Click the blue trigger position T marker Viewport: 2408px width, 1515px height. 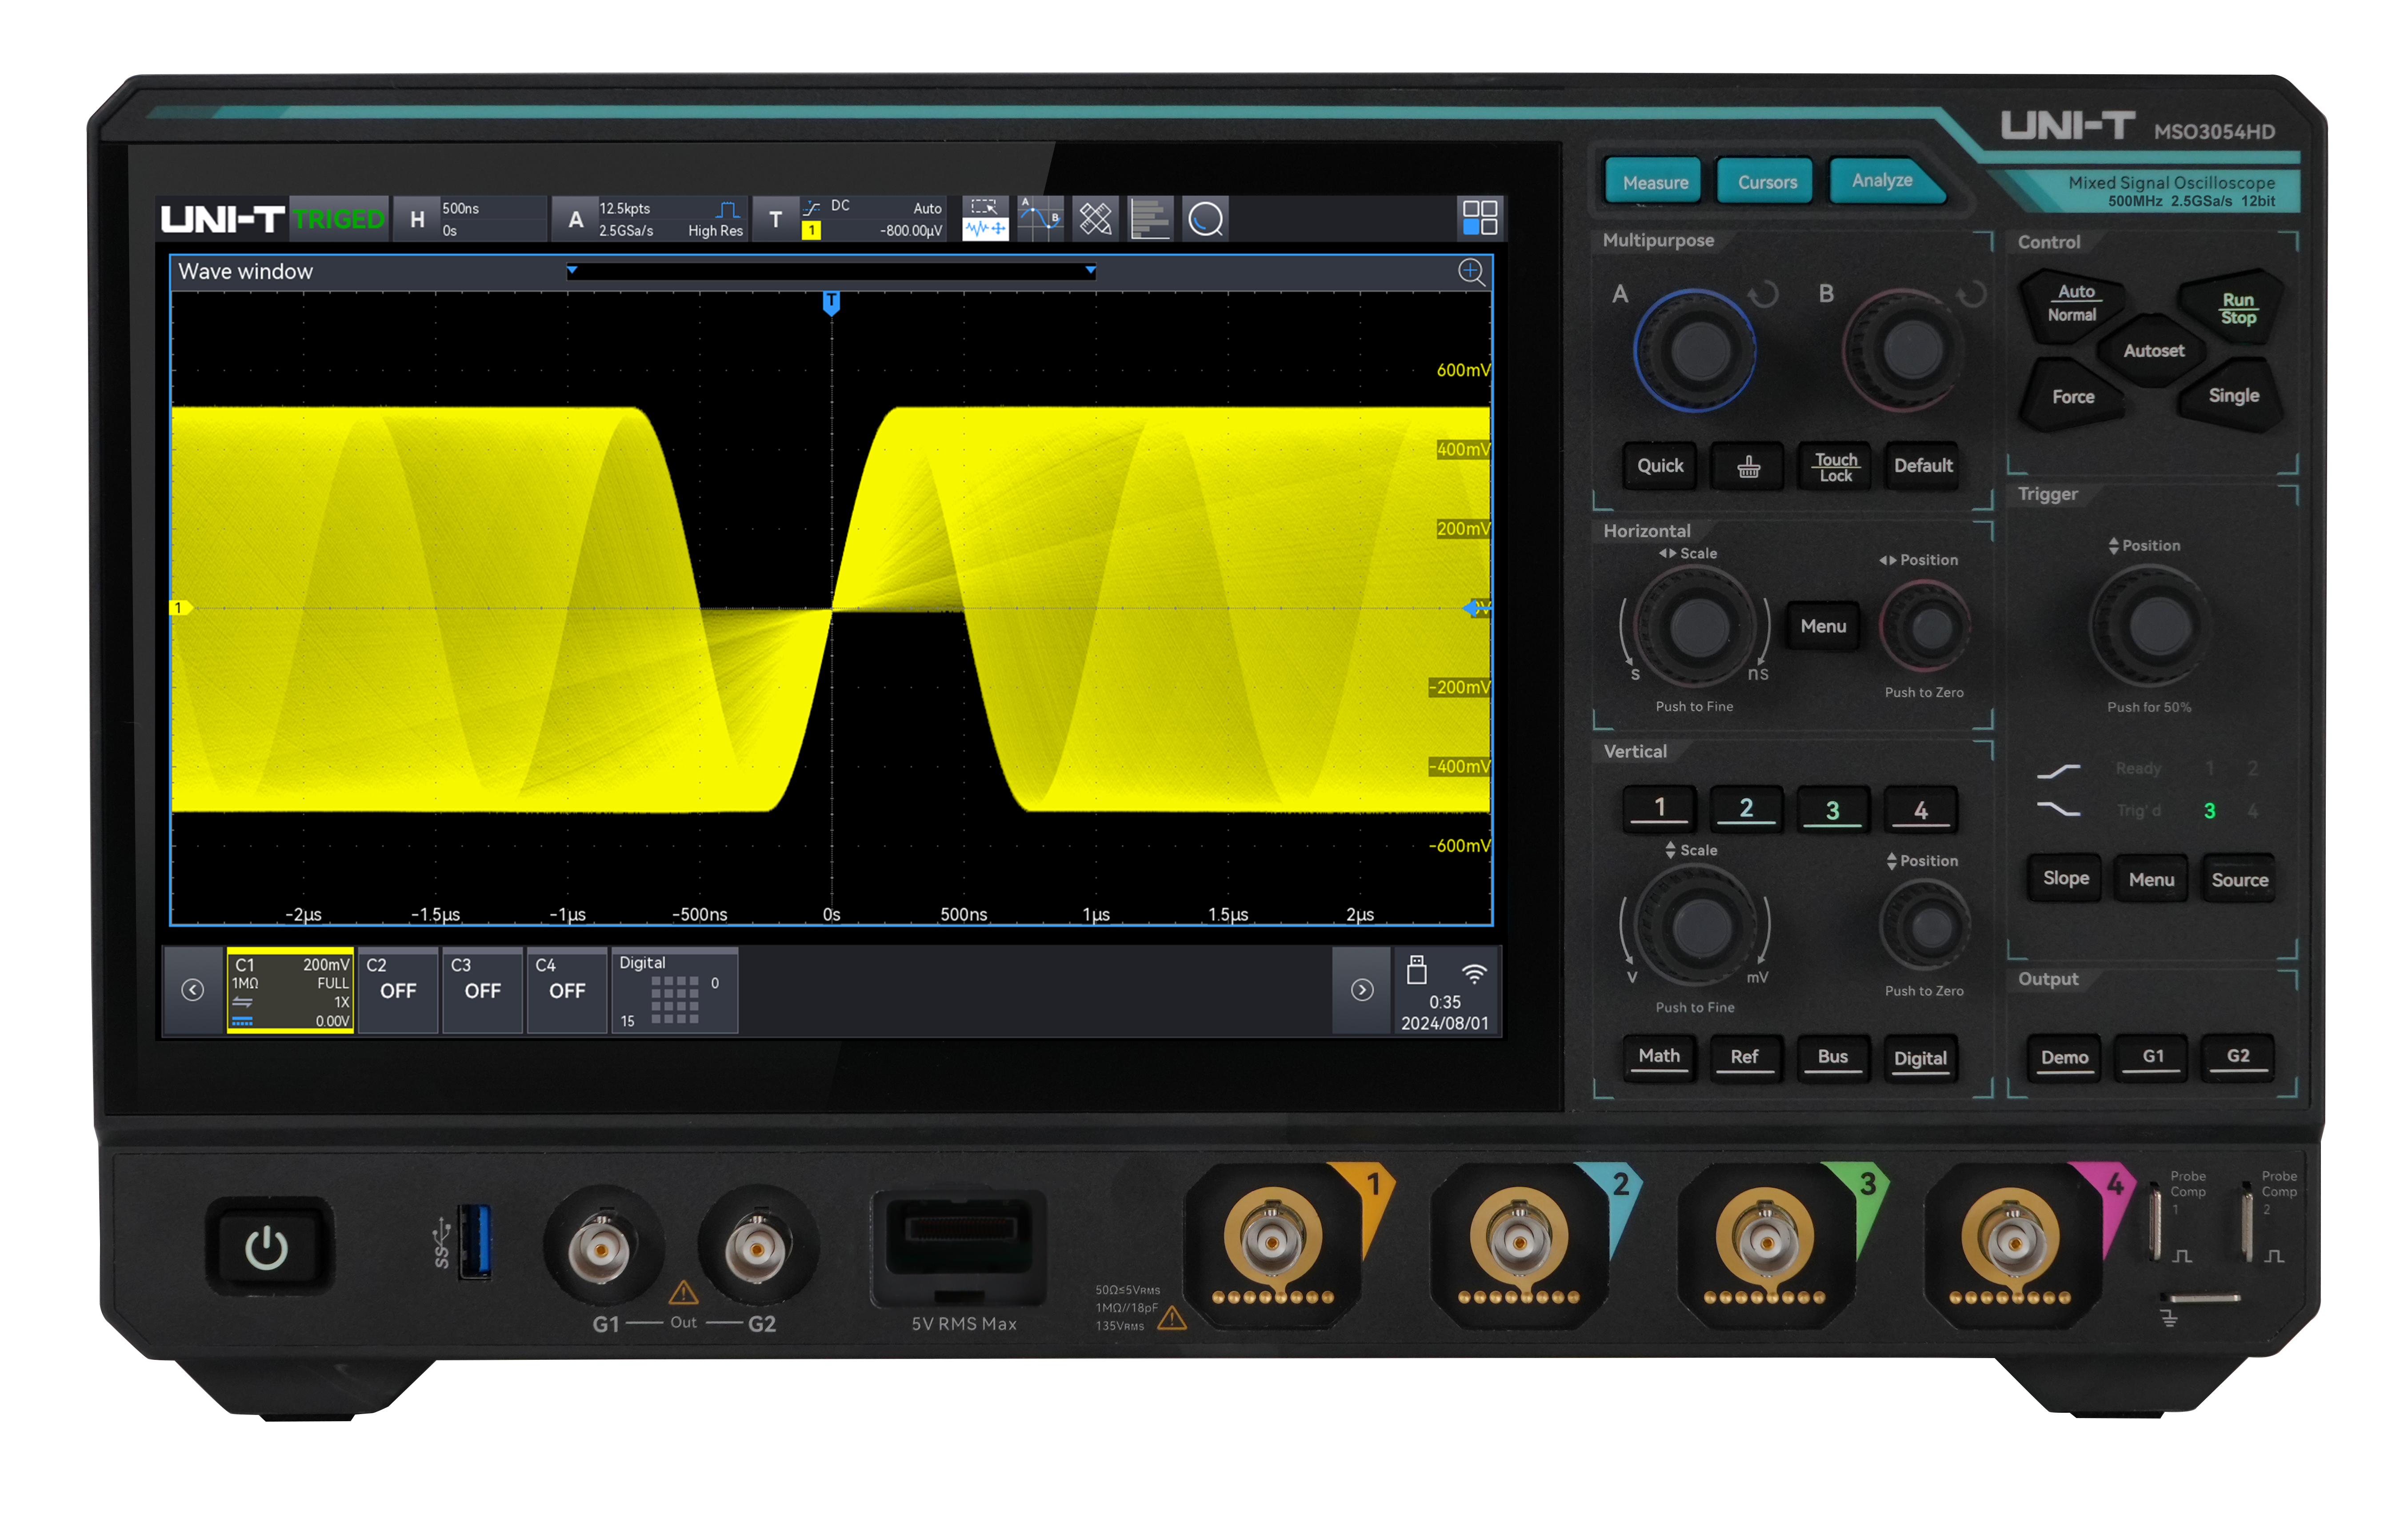click(x=831, y=302)
